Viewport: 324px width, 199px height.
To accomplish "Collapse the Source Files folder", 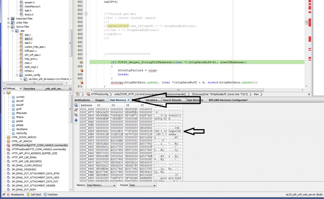I will pyautogui.click(x=8, y=27).
